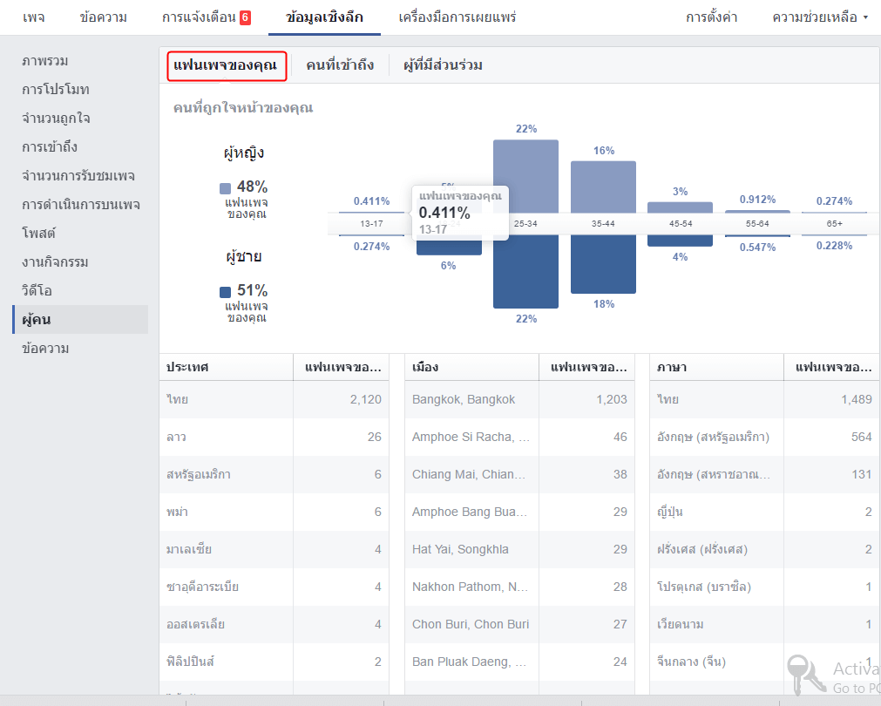Click the men 25-34 bar showing 22%
This screenshot has height=706, width=881.
526,271
